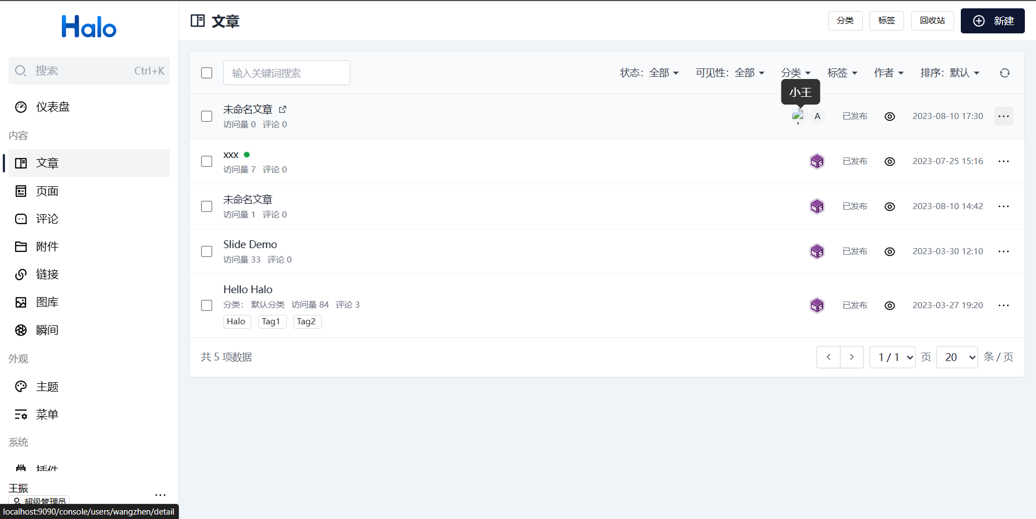The height and width of the screenshot is (519, 1036).
Task: Check the checkbox next to Slide Demo
Action: tap(207, 251)
